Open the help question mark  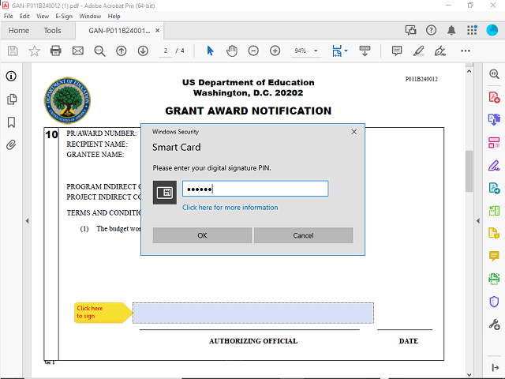(x=431, y=30)
